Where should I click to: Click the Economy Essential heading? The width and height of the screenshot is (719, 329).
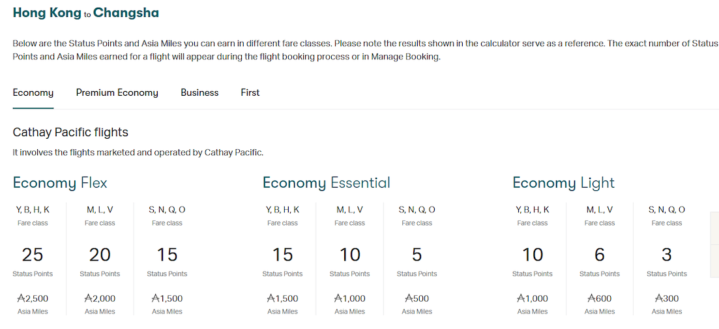click(x=326, y=183)
